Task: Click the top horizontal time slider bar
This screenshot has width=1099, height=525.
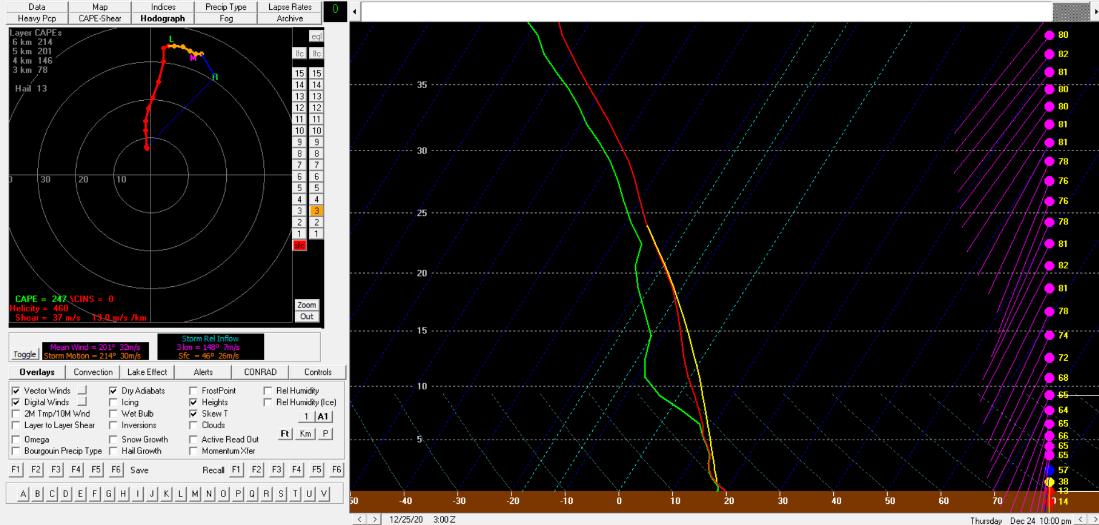Action: pyautogui.click(x=707, y=11)
